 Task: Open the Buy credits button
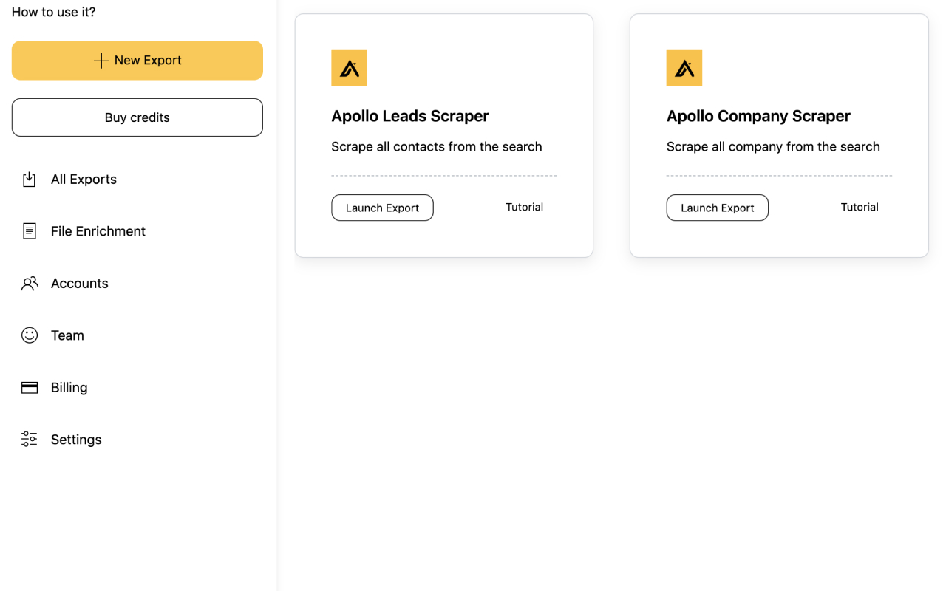137,117
